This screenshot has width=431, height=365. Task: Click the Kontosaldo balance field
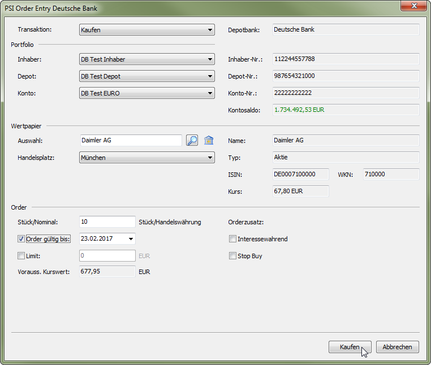click(345, 110)
